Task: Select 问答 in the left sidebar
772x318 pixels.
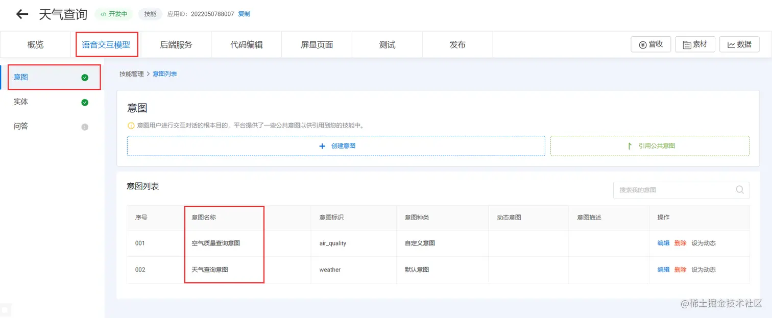Action: [52, 127]
